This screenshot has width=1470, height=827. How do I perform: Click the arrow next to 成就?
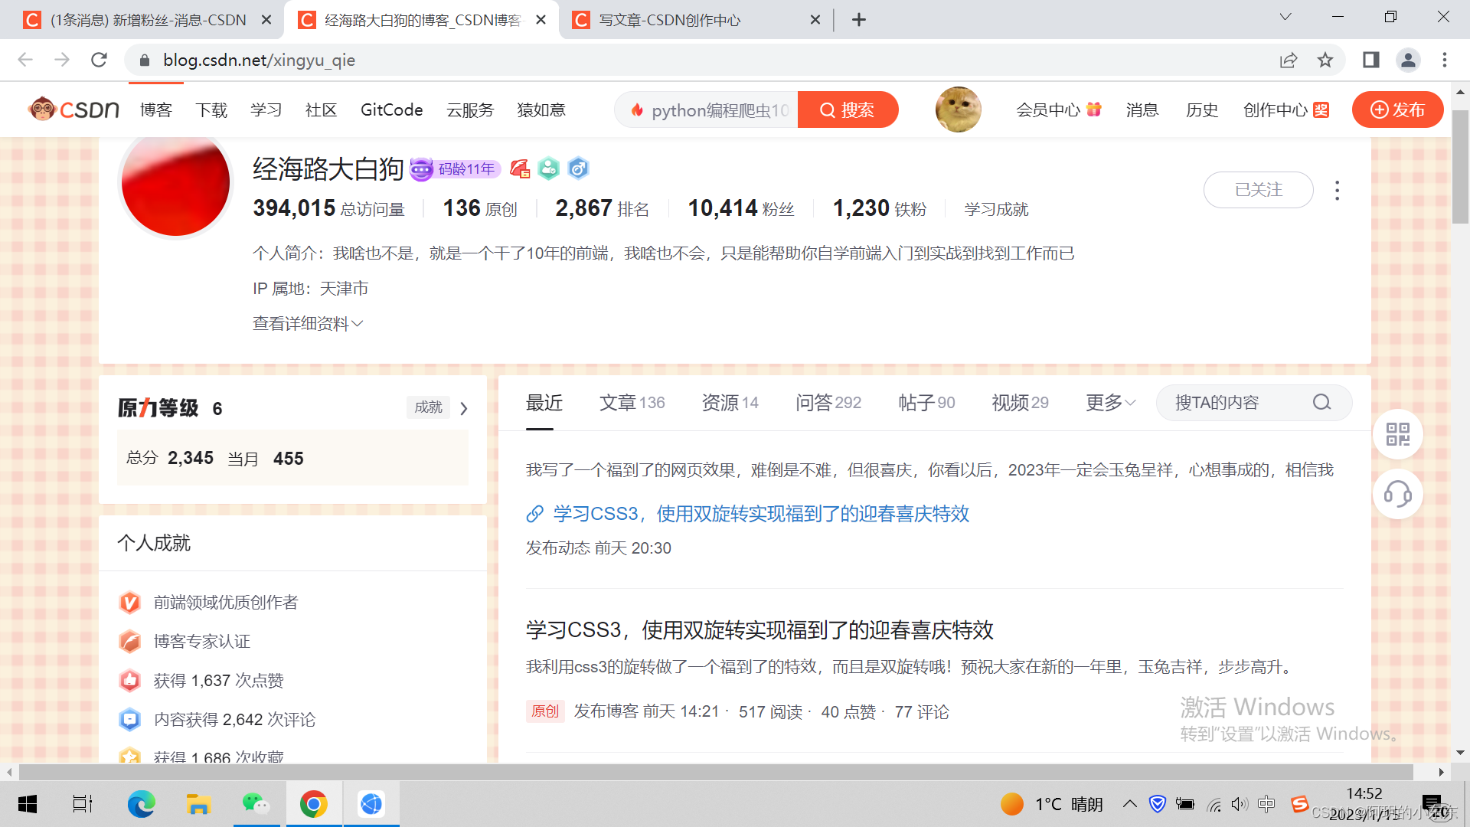(464, 408)
